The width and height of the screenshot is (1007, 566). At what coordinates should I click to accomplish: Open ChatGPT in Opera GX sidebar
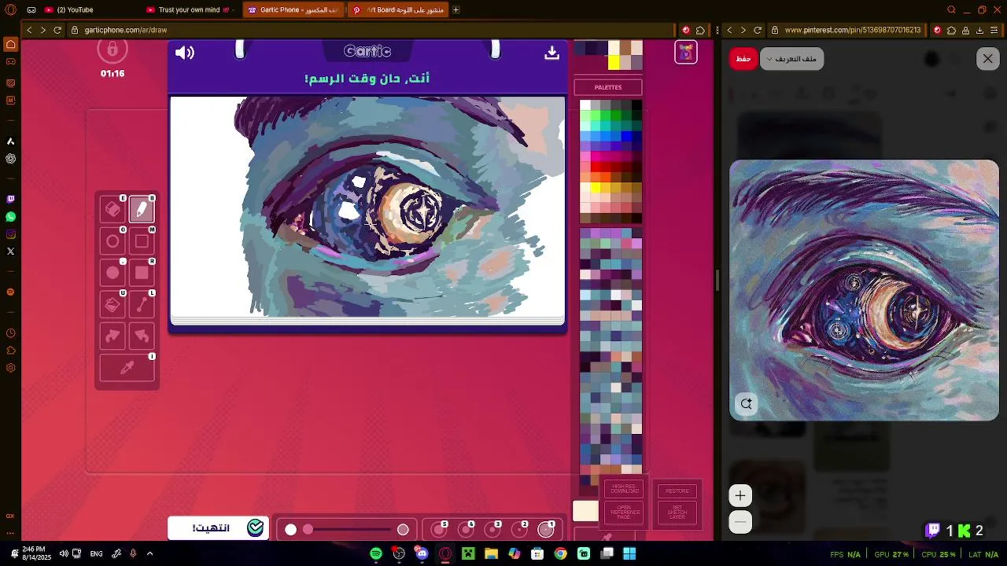[x=10, y=159]
